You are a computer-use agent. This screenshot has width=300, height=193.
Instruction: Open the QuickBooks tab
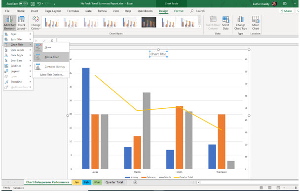click(145, 11)
